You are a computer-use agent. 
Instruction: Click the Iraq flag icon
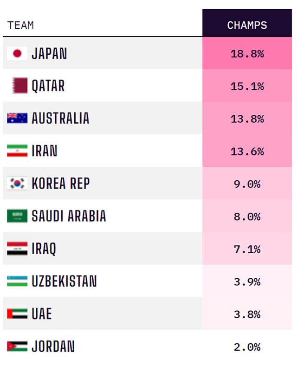pos(17,249)
